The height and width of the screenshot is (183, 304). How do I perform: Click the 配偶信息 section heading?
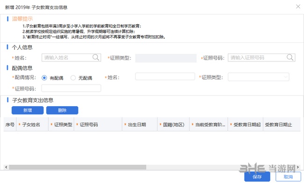pos(22,68)
